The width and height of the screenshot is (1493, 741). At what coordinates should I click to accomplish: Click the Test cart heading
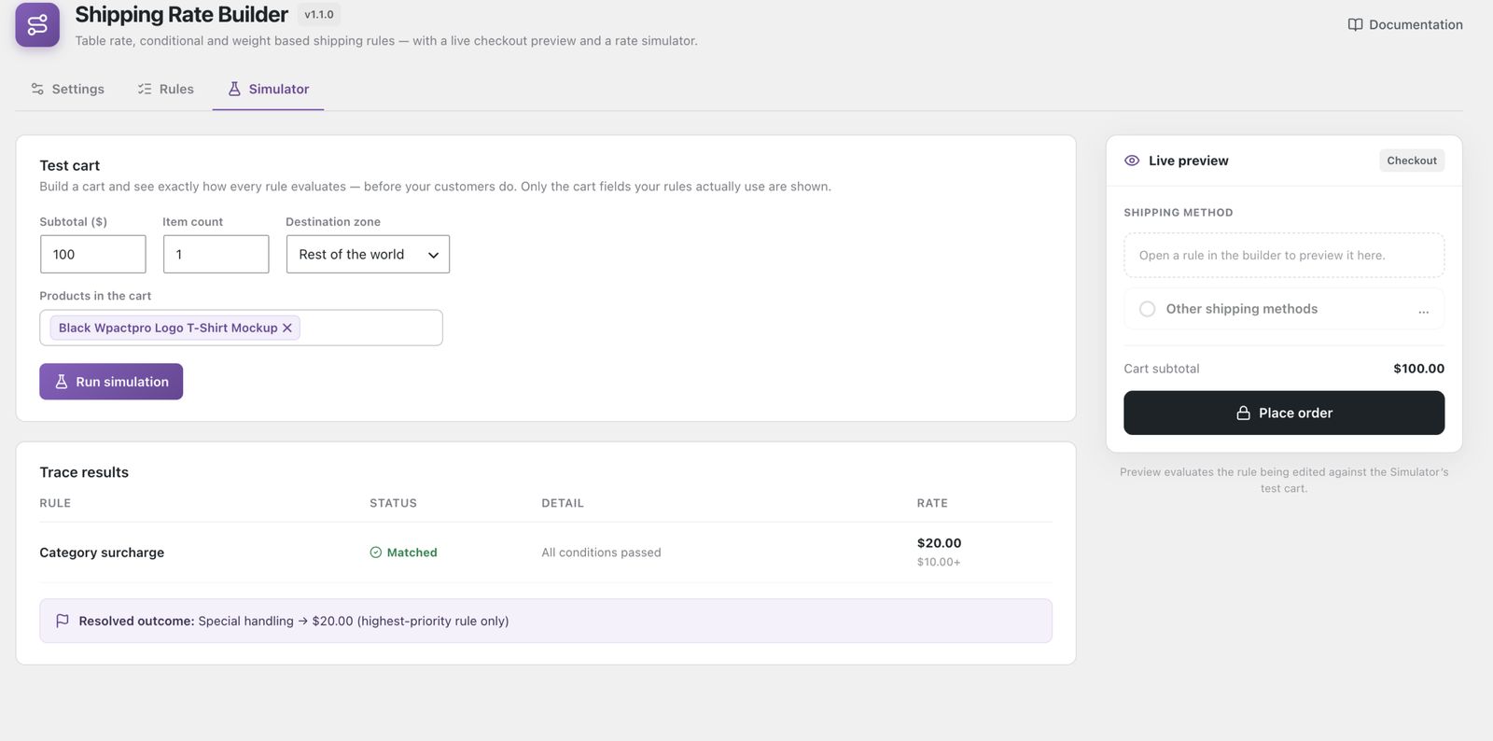tap(69, 165)
